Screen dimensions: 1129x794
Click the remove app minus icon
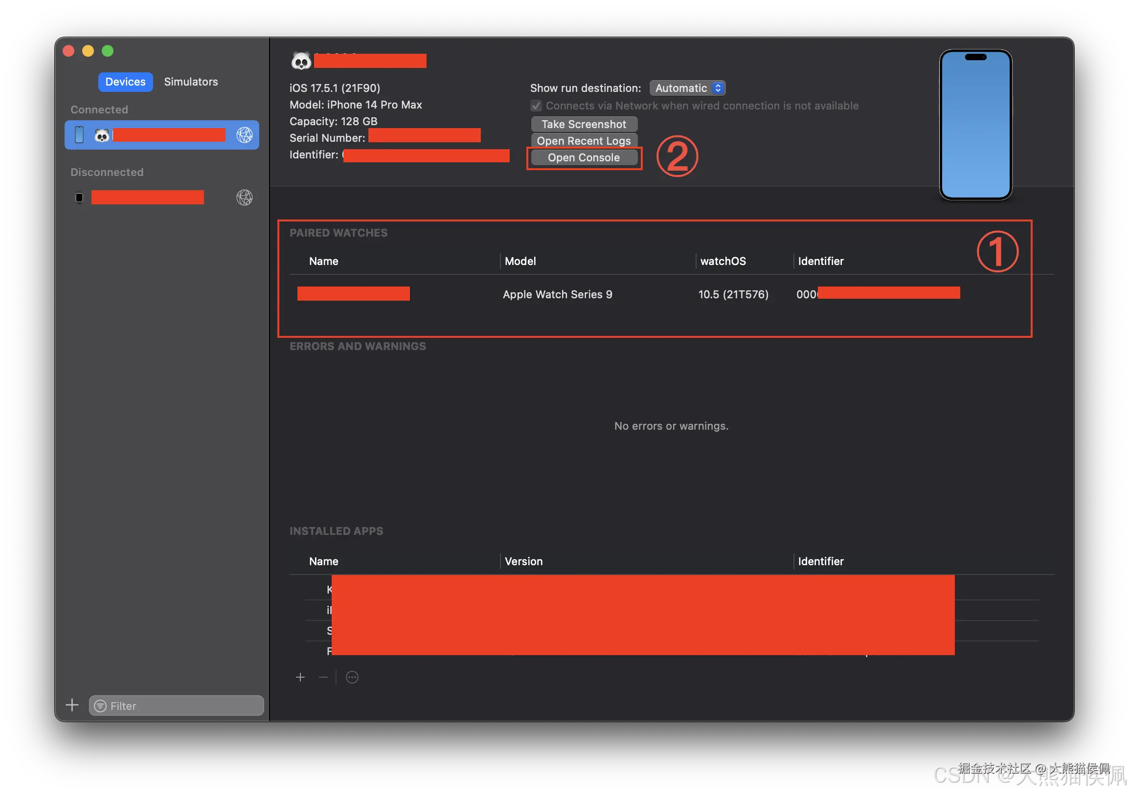click(x=323, y=677)
